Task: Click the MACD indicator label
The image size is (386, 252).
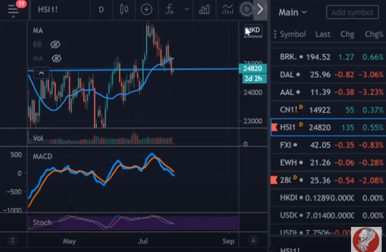Action: [x=42, y=157]
